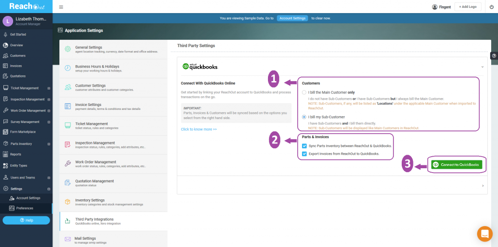
Task: Click the Help button
Action: pos(26,220)
